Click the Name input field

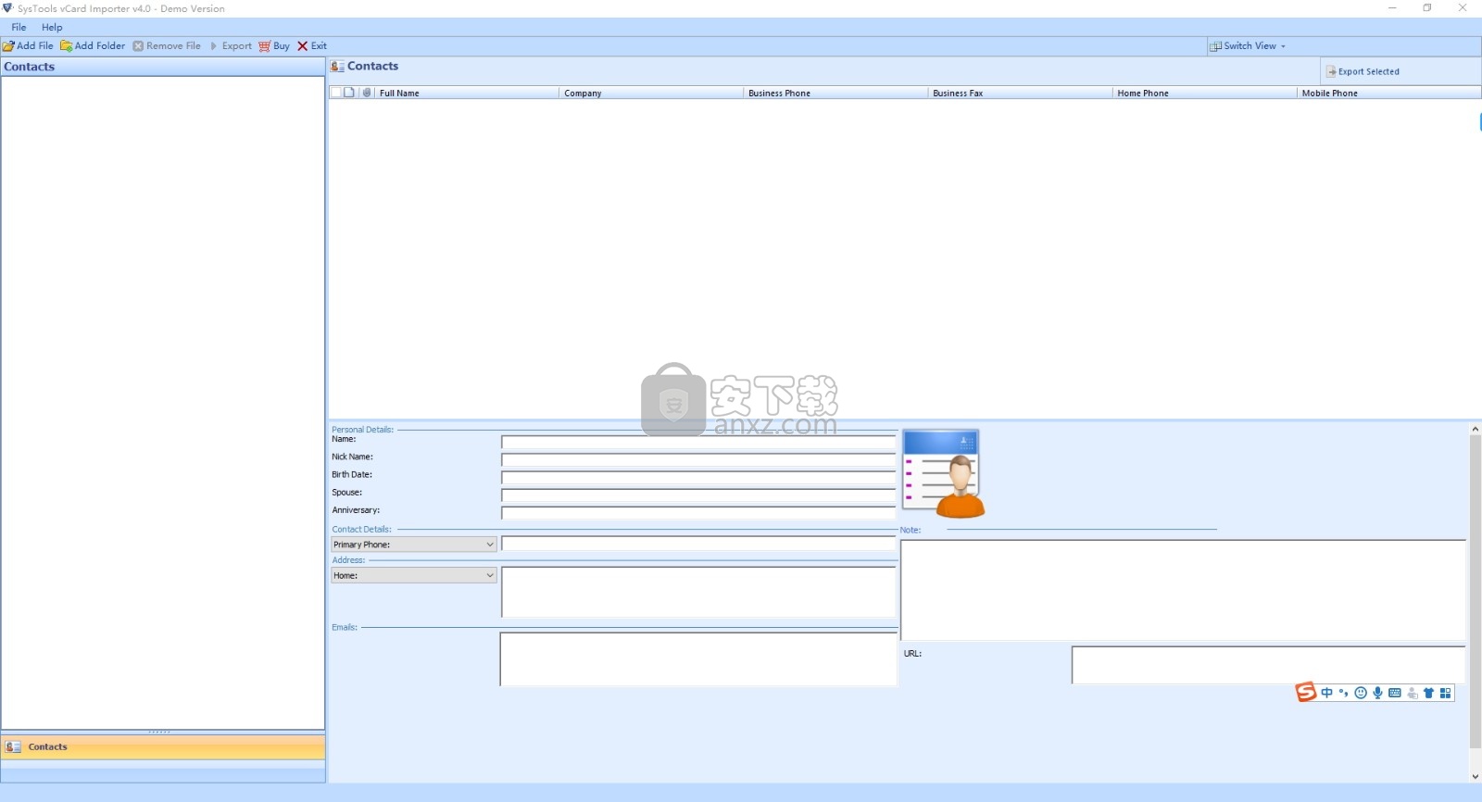click(x=698, y=442)
